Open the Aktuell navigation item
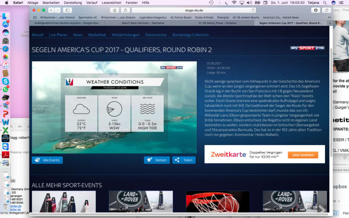The width and height of the screenshot is (349, 218). pos(37,35)
